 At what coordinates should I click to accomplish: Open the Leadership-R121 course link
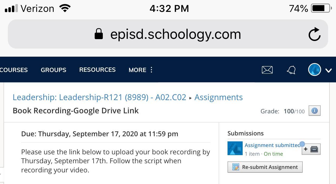pos(99,97)
